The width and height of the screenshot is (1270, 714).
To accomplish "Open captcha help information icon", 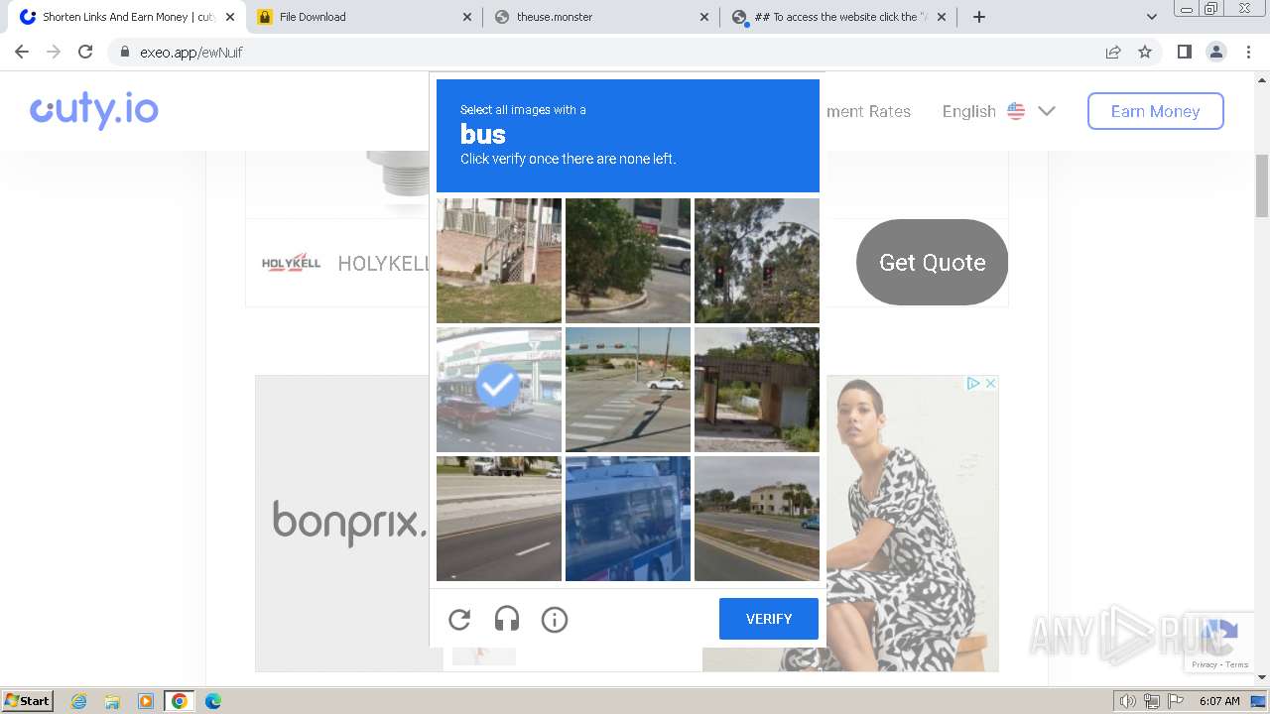I will (x=555, y=620).
